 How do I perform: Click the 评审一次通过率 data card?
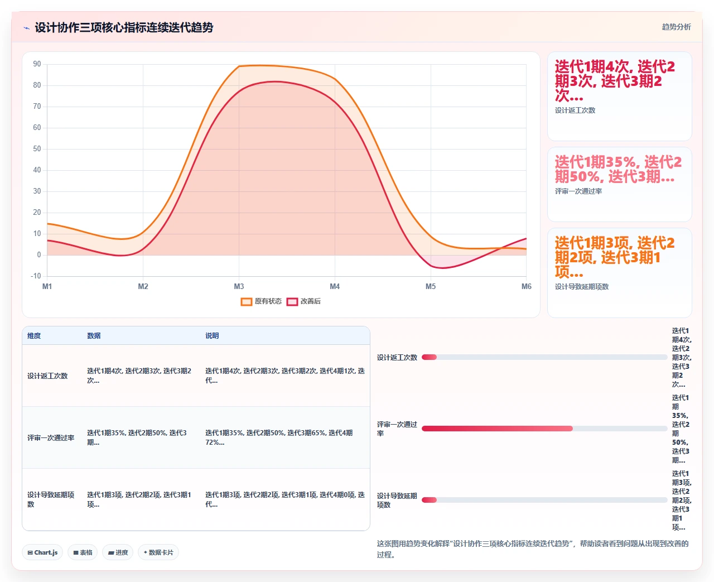click(x=619, y=185)
